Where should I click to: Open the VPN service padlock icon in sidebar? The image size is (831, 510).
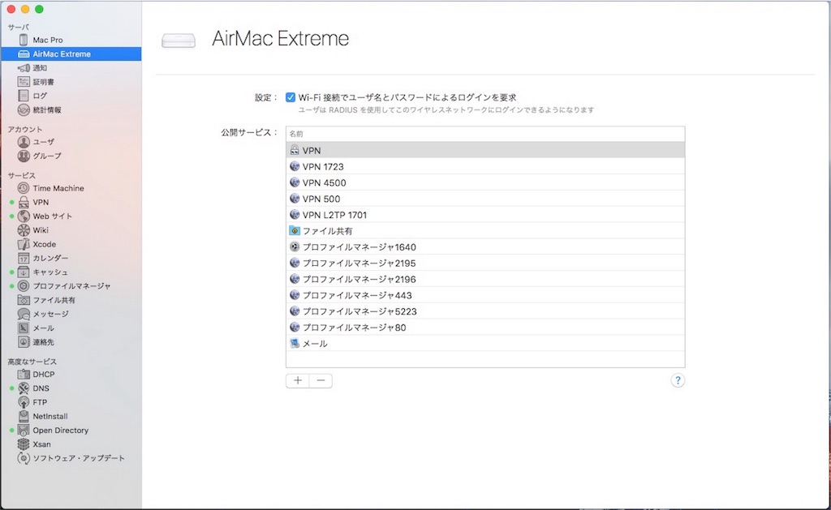point(24,203)
